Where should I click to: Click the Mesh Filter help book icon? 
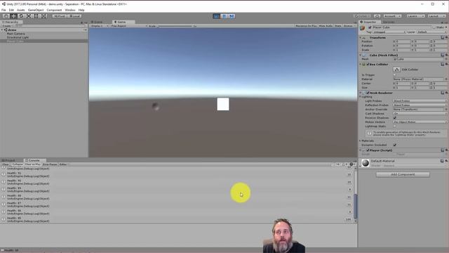click(443, 55)
